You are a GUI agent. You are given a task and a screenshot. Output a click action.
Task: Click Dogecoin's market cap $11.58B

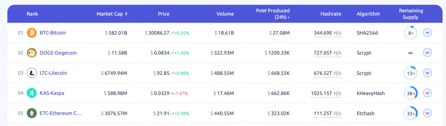point(117,53)
